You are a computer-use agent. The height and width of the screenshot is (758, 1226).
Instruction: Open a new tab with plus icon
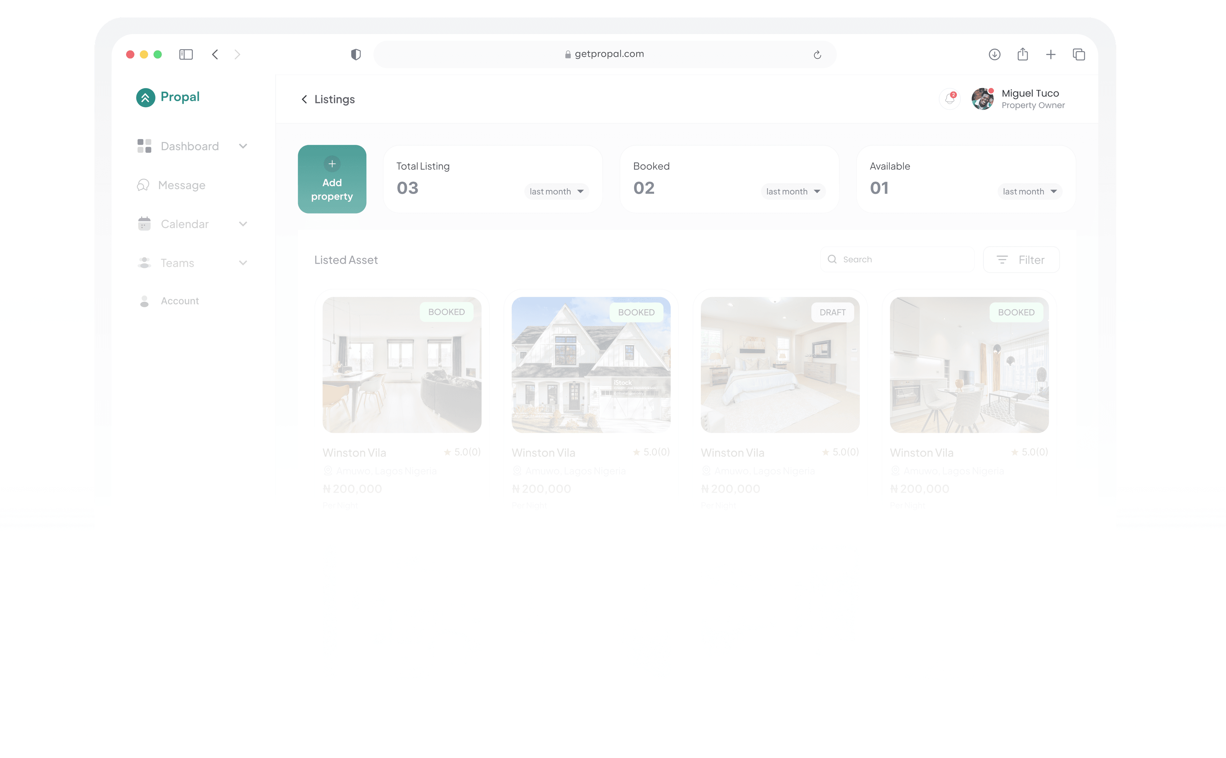pyautogui.click(x=1050, y=54)
